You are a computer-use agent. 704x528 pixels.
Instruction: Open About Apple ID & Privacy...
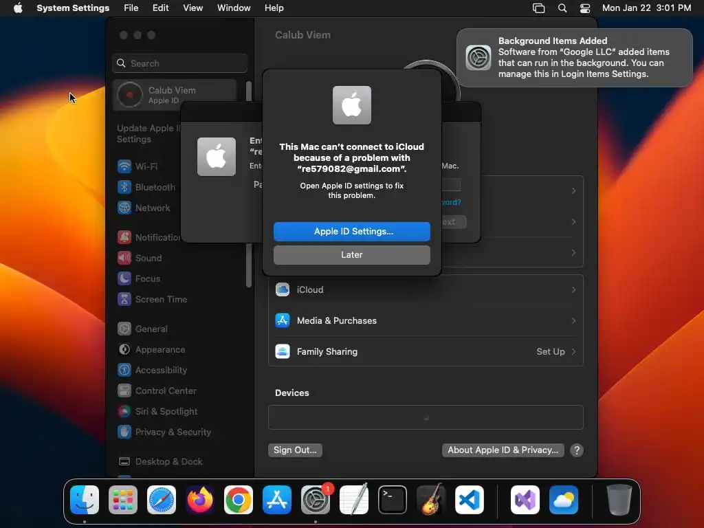(503, 450)
